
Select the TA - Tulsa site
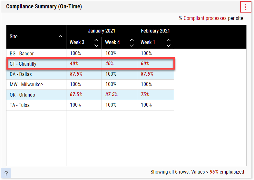20,105
